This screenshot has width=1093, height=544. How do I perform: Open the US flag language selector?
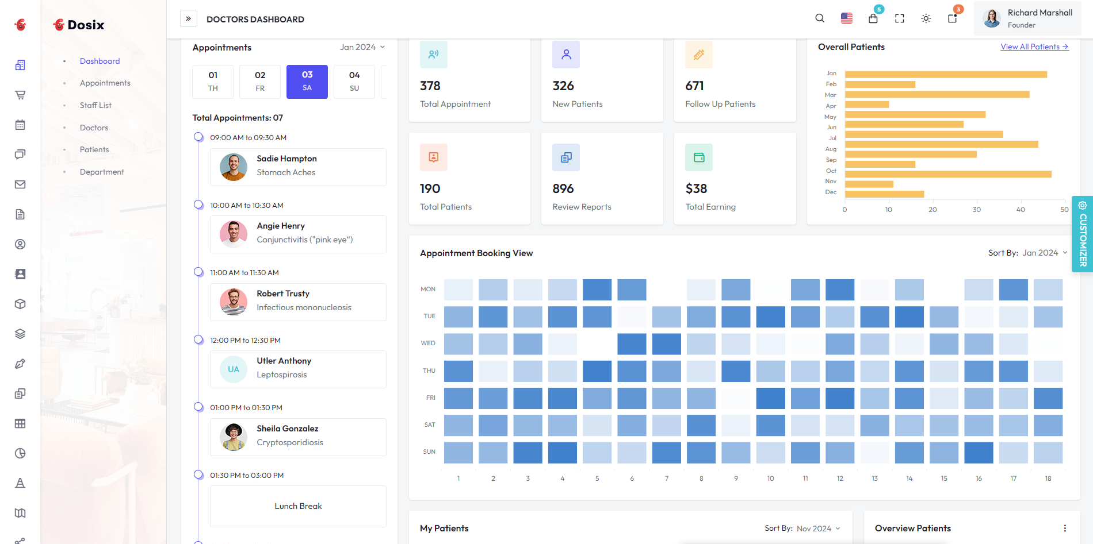847,18
